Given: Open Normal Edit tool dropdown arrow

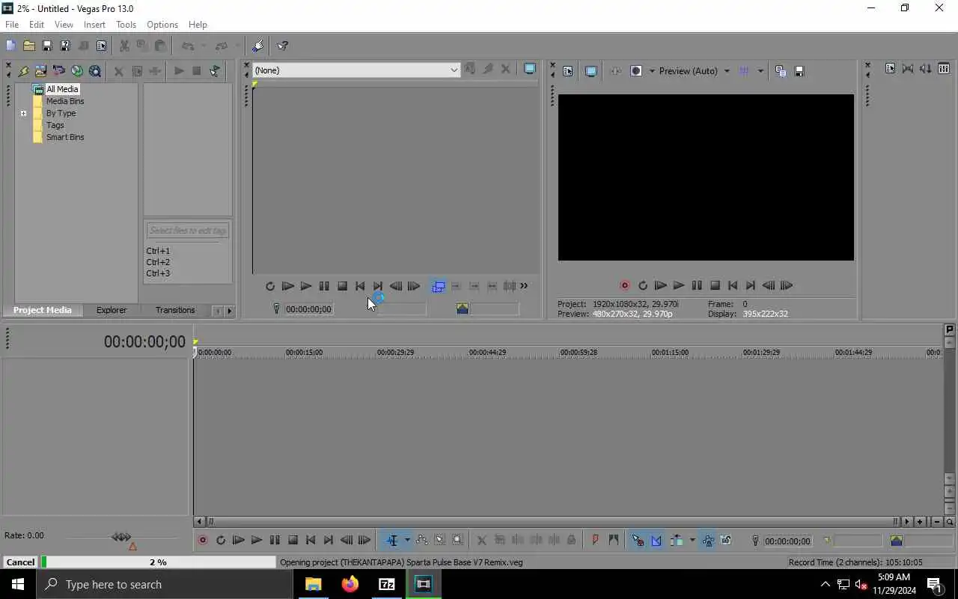Looking at the screenshot, I should 407,540.
